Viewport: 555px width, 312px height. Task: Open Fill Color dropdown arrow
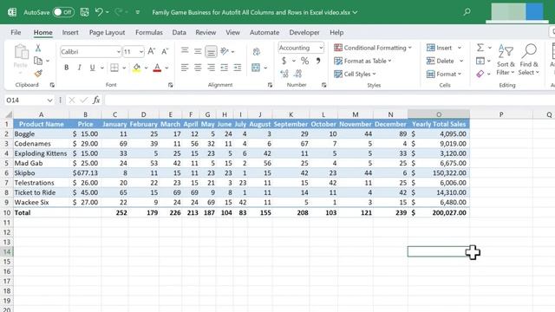pos(146,68)
